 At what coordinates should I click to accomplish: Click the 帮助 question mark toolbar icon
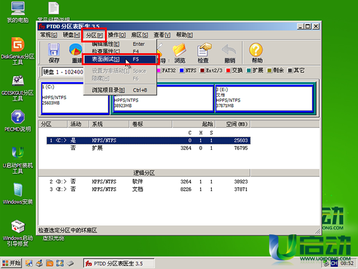[256, 50]
